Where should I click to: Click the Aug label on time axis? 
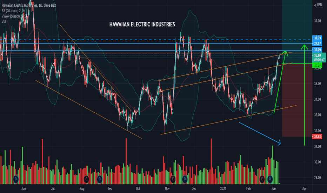click(x=82, y=189)
